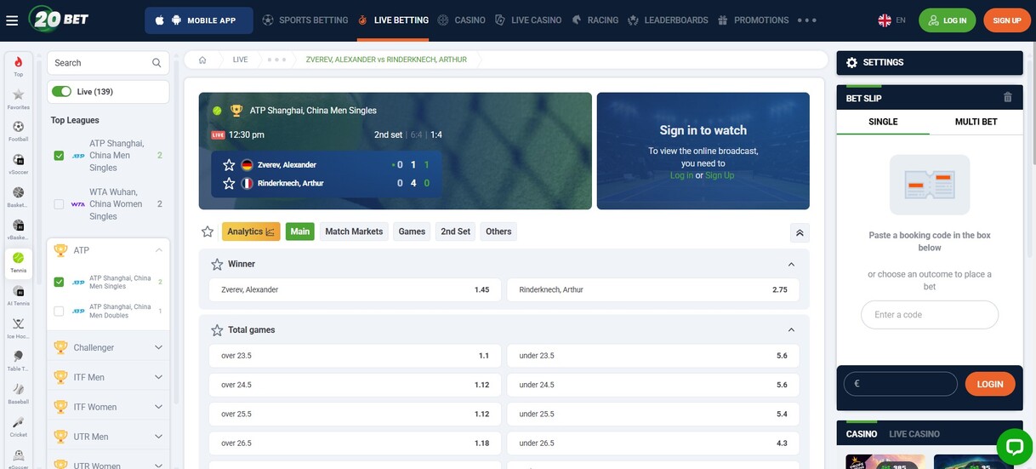1036x469 pixels.
Task: Select Ice Hockey in the sports sidebar
Action: [x=18, y=327]
